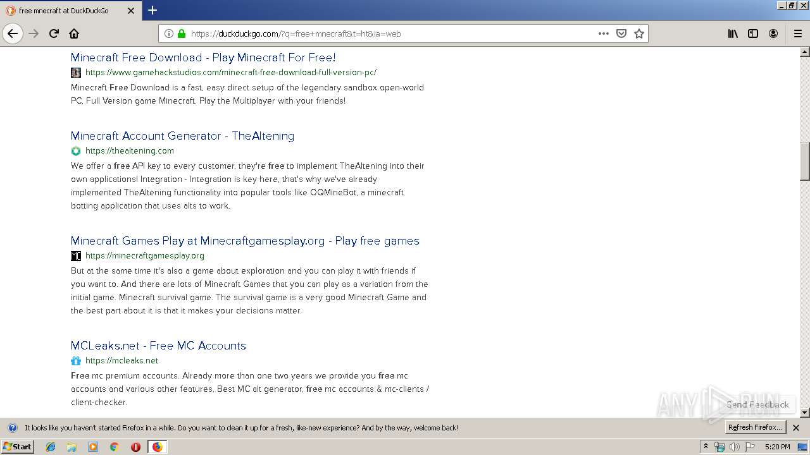Open File Explorer from taskbar
The width and height of the screenshot is (810, 455).
coord(72,447)
